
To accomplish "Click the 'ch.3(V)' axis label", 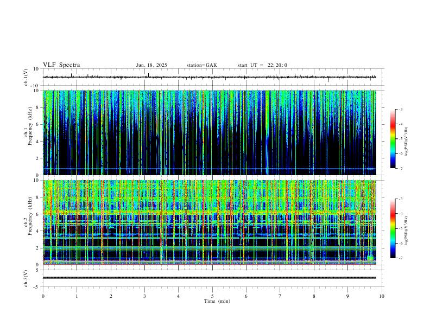I will coord(26,279).
